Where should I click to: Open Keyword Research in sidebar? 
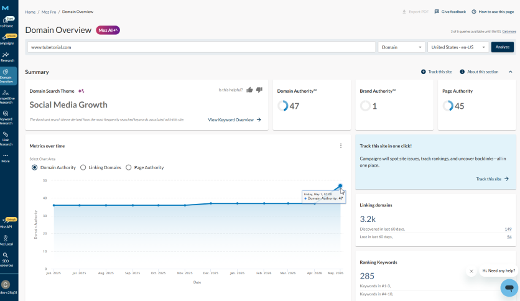point(7,118)
